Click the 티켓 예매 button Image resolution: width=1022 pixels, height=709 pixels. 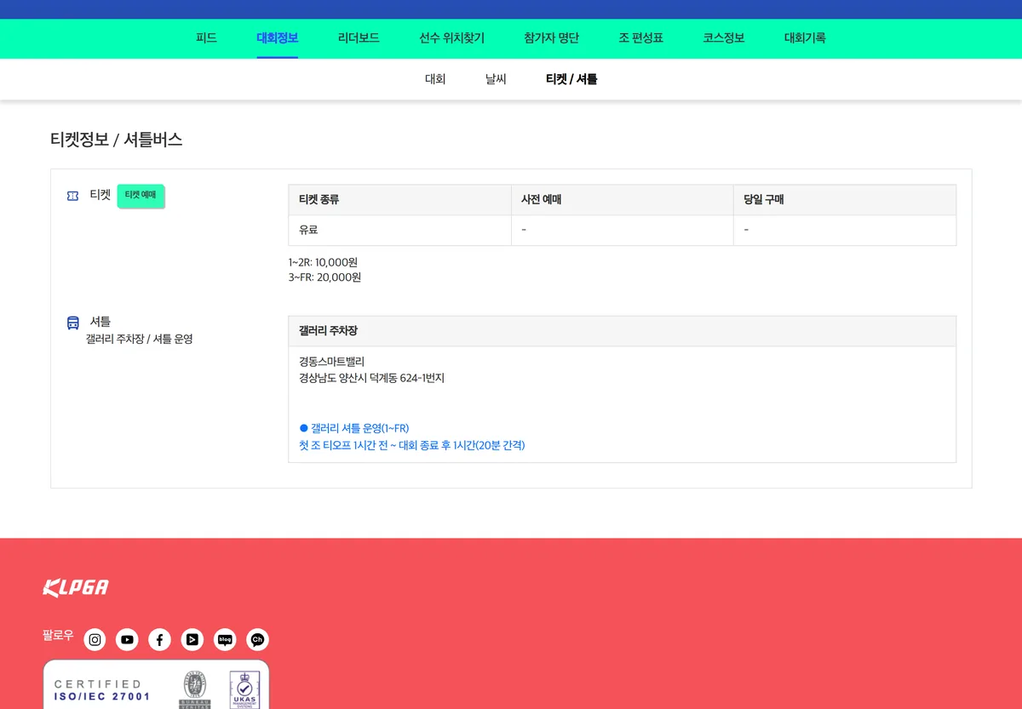[141, 196]
